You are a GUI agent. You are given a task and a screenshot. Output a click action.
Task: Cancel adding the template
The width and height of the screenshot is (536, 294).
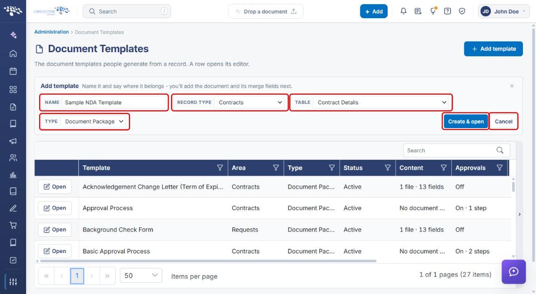click(x=503, y=121)
